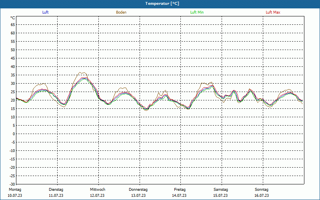This screenshot has width=320, height=200.
Task: Click the y-axis value '-30'
Action: (12, 184)
